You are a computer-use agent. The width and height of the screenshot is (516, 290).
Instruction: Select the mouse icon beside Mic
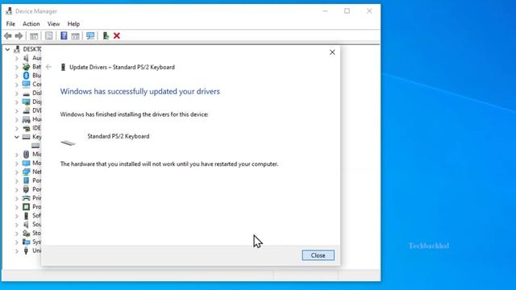pos(26,154)
